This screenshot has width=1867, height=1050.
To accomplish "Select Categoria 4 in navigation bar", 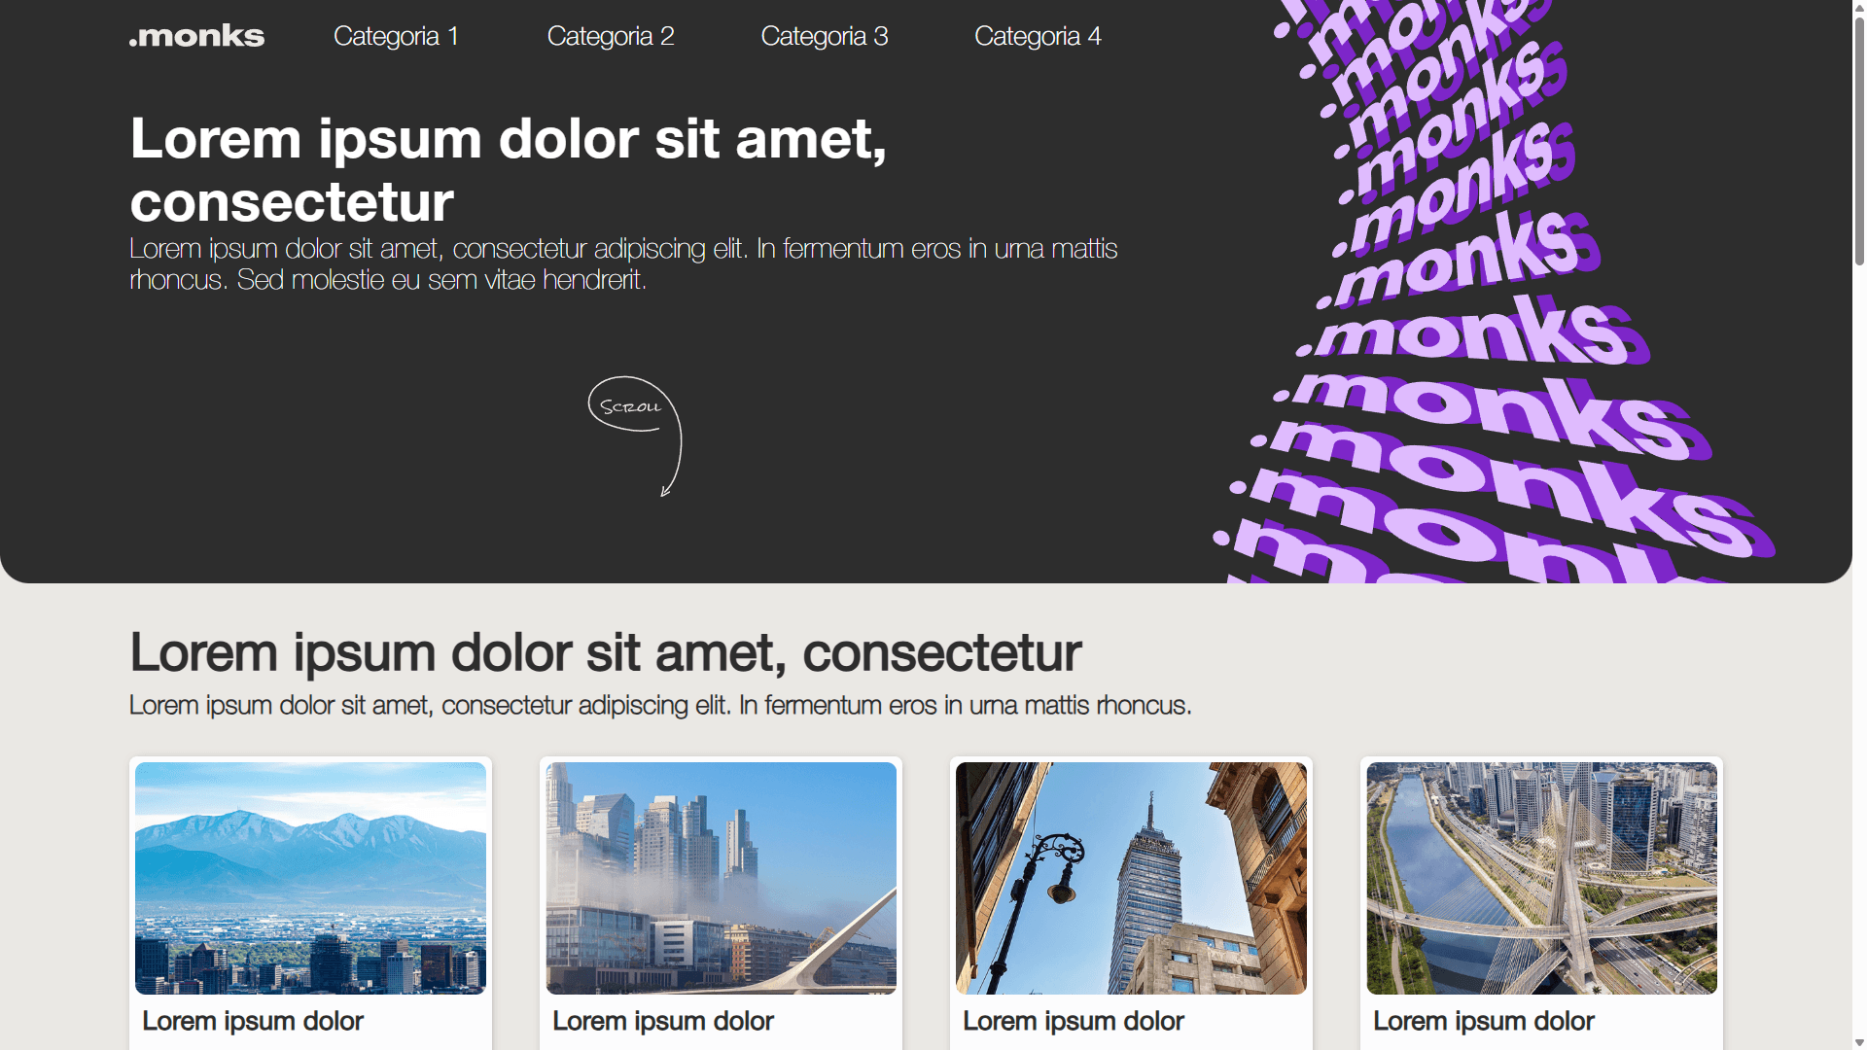I will pyautogui.click(x=1038, y=36).
